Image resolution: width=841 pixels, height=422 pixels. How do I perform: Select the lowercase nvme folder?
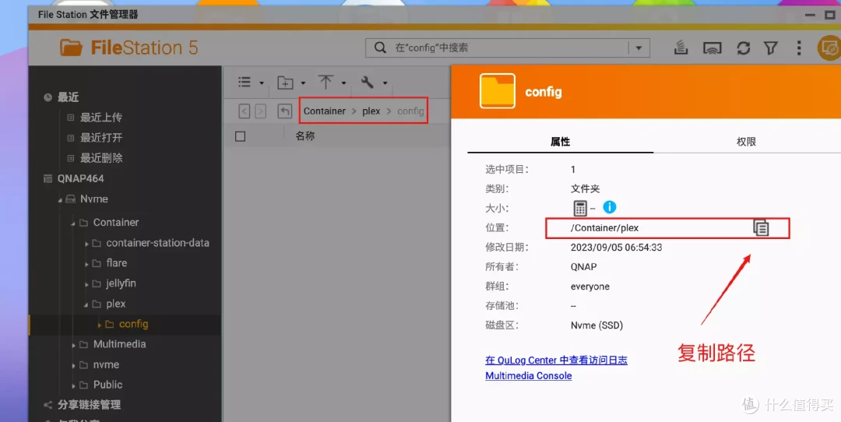[106, 364]
